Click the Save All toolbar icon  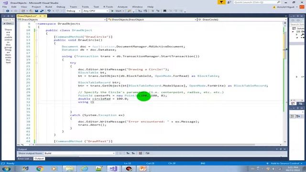[42, 11]
